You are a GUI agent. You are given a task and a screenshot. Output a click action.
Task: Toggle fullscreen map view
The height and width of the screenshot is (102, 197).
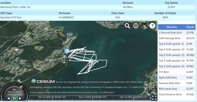click(x=154, y=98)
